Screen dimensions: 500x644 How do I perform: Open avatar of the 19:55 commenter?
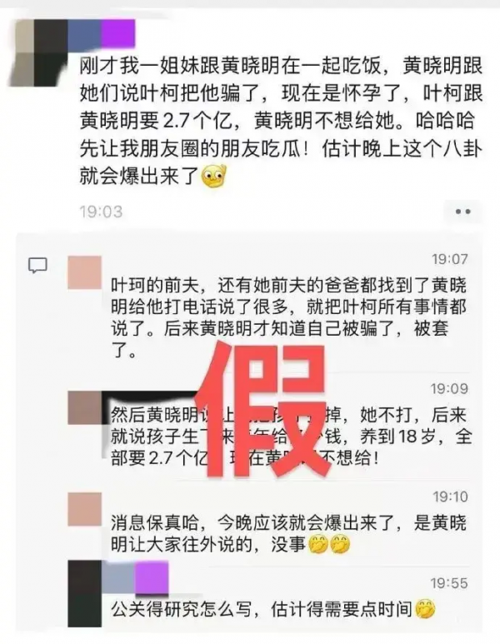[85, 593]
